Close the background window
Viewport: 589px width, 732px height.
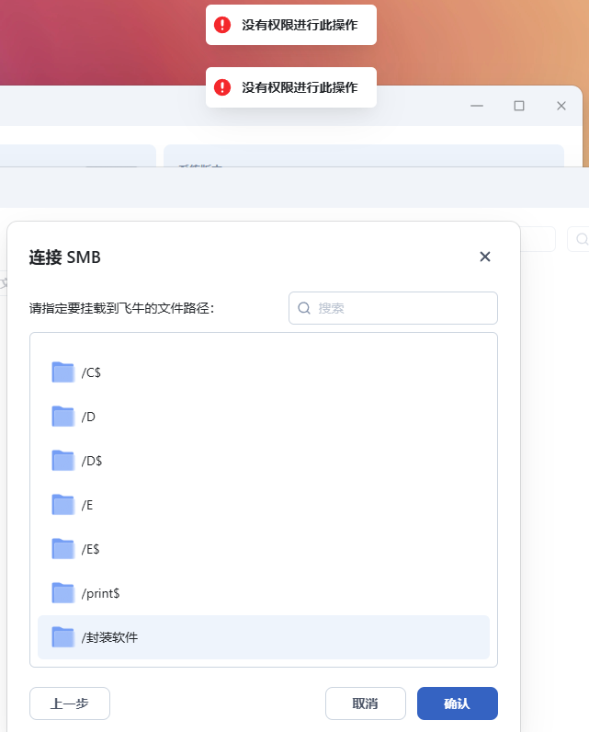pyautogui.click(x=561, y=106)
